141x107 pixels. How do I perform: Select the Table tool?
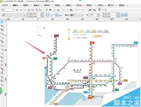[x=2, y=65]
